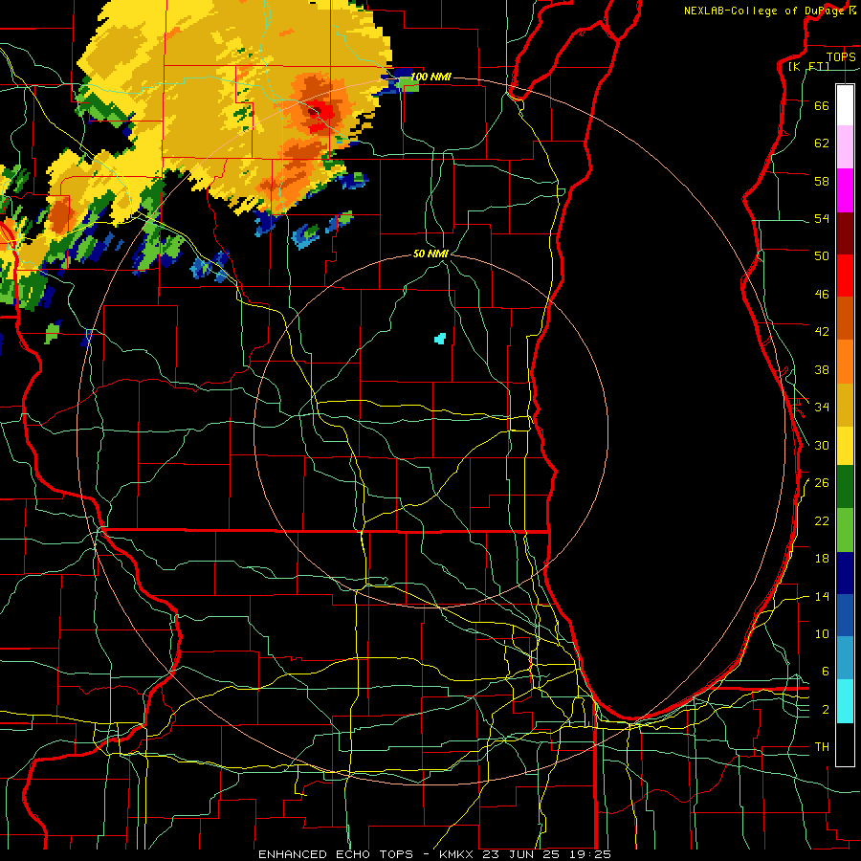861x861 pixels.
Task: Click the black TH swatch in legend
Action: [845, 744]
